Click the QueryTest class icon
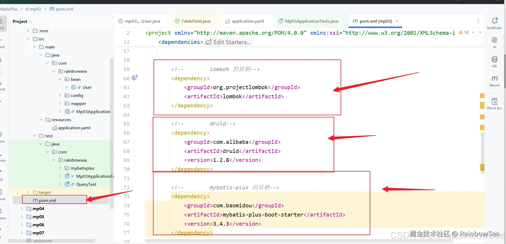 click(x=67, y=184)
